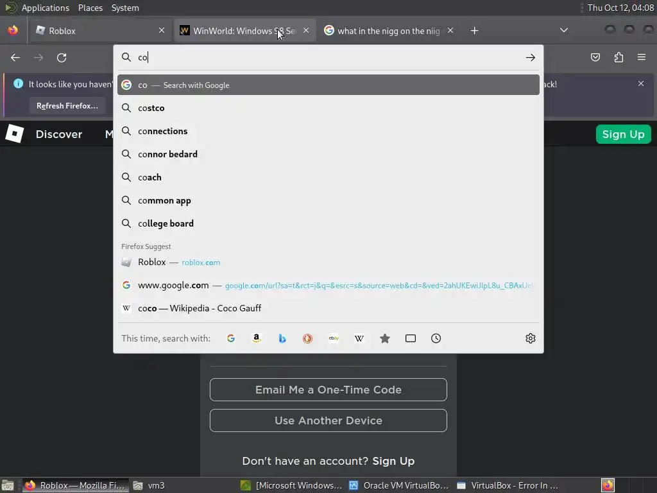The image size is (657, 493).
Task: Select the 'co — Search with Google' row
Action: [328, 85]
